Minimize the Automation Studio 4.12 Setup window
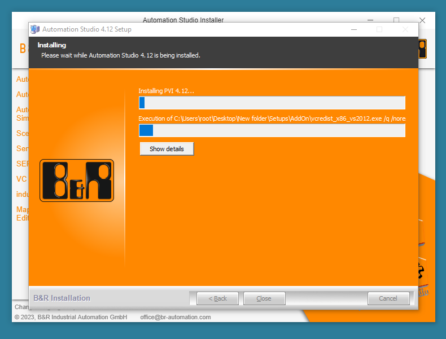The image size is (446, 339). click(x=354, y=29)
